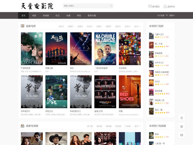
Task: Open 孤注一掷 in weekly hot movies
Action: (159, 110)
